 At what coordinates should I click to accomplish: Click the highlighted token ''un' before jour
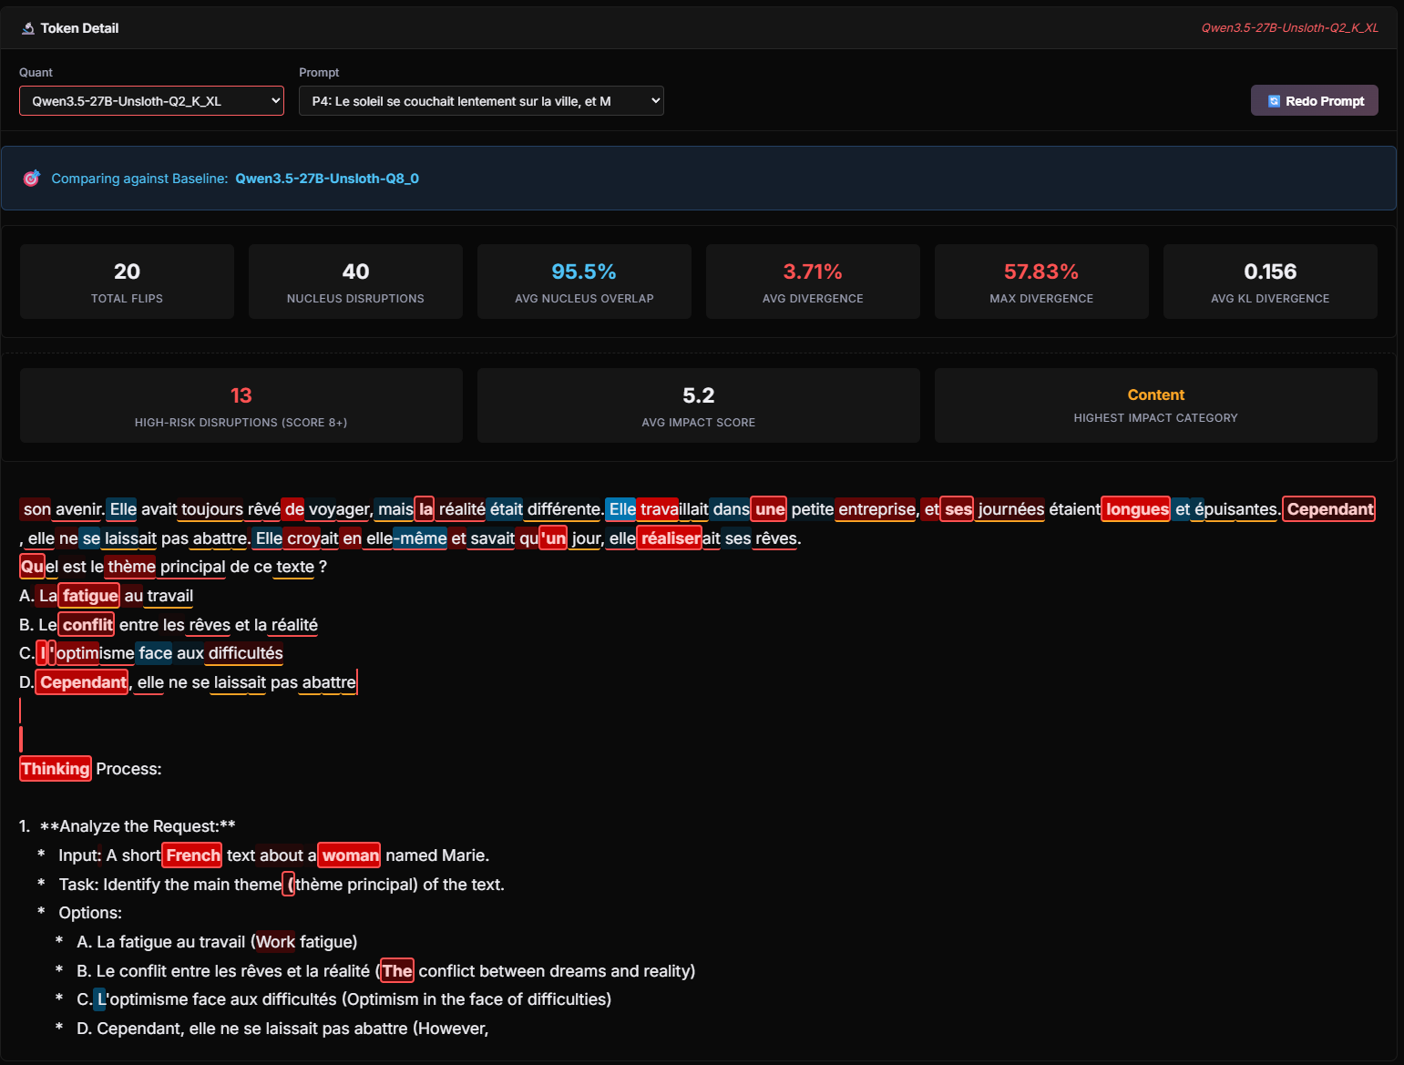point(554,538)
